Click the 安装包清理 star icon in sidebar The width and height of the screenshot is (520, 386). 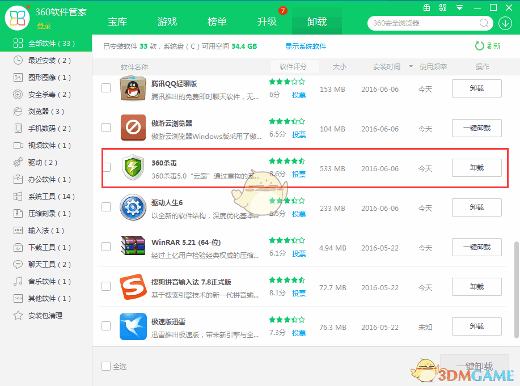[x=18, y=315]
